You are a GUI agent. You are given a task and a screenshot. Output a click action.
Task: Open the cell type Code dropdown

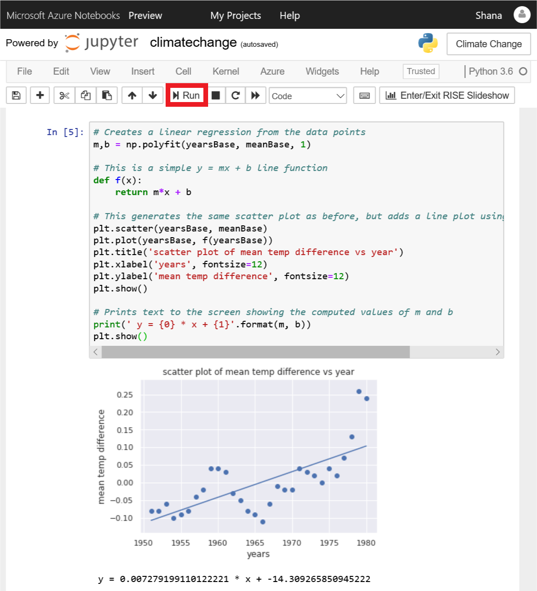pos(308,96)
